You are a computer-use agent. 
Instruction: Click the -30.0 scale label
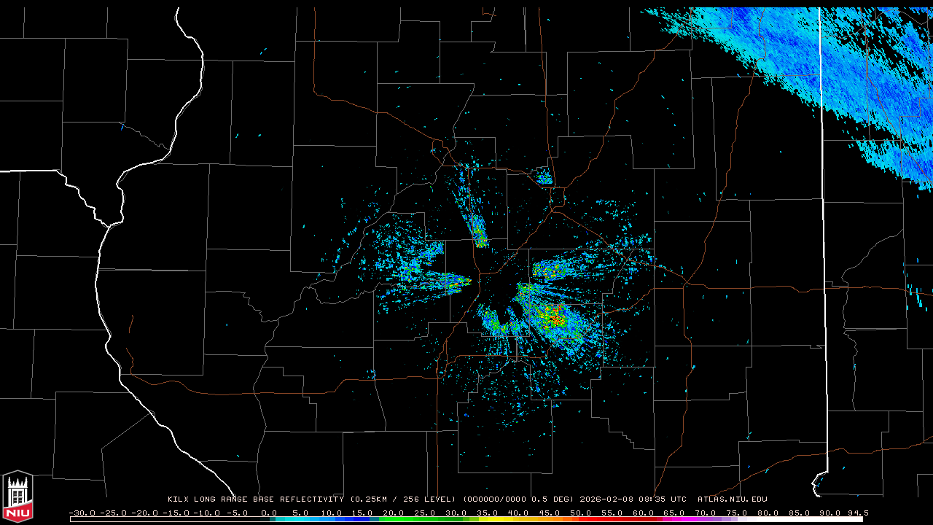click(x=82, y=513)
